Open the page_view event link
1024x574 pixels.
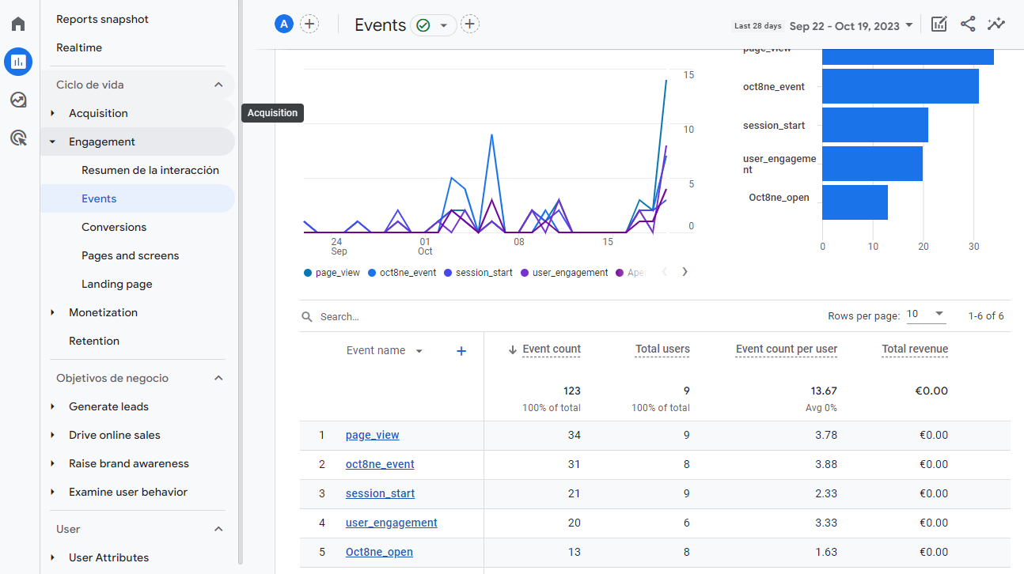click(372, 435)
